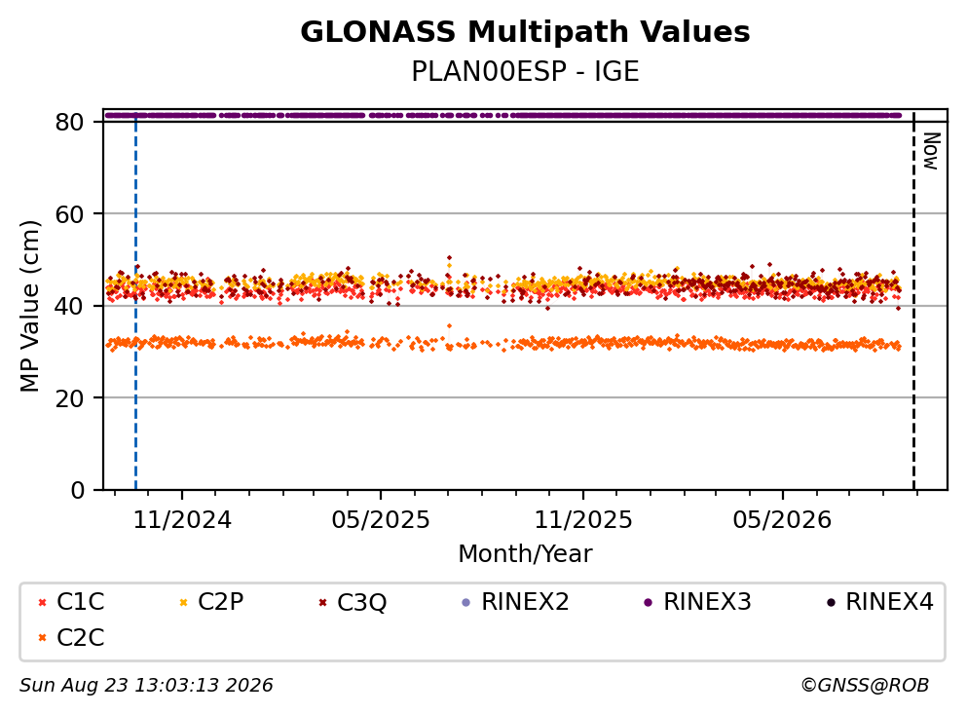Click the y-axis value '40'
Image resolution: width=967 pixels, height=715 pixels.
70,306
